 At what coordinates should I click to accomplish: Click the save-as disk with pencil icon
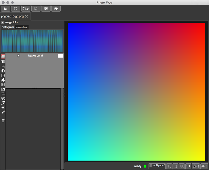click(x=26, y=9)
